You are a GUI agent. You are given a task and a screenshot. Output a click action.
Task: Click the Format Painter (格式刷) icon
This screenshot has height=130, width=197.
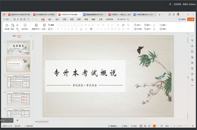coord(7,25)
